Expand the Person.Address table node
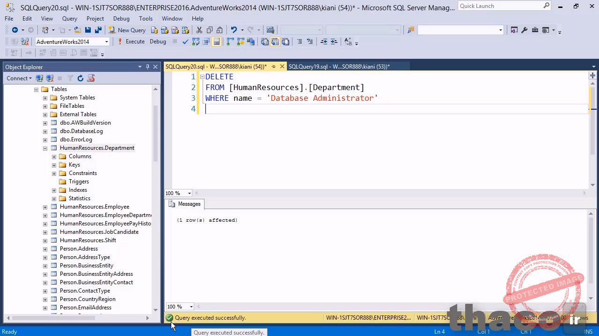Screen dimensions: 599x336 tap(45, 249)
